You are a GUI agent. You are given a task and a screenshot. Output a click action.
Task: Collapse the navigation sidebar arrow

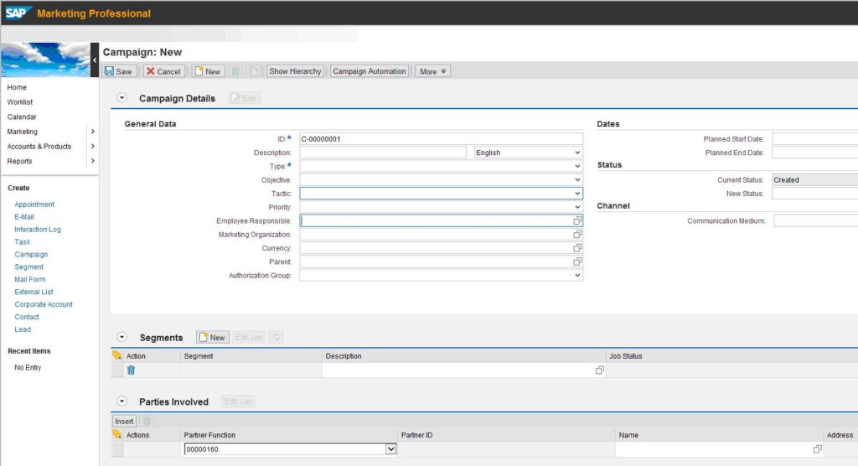pyautogui.click(x=95, y=60)
